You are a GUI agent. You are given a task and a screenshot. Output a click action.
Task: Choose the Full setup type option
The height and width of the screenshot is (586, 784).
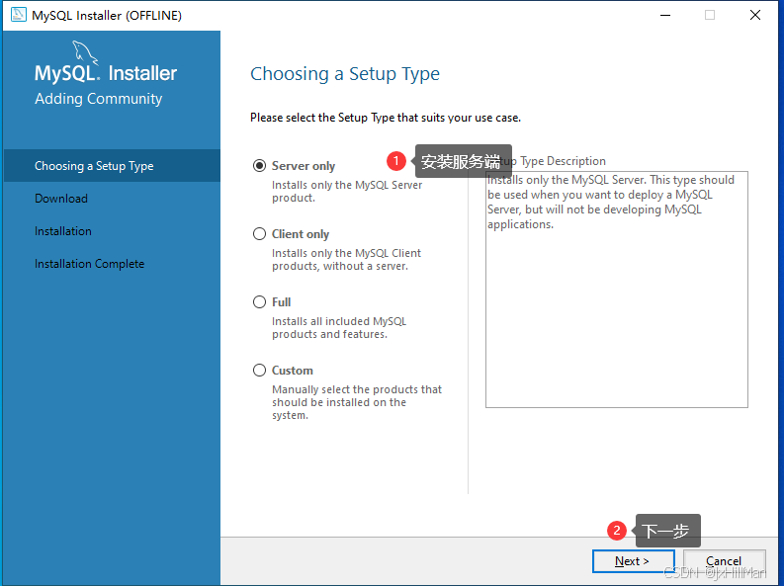click(259, 301)
